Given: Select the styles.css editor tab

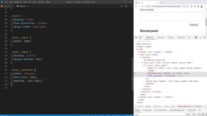Looking at the screenshot, I should point(22,6).
